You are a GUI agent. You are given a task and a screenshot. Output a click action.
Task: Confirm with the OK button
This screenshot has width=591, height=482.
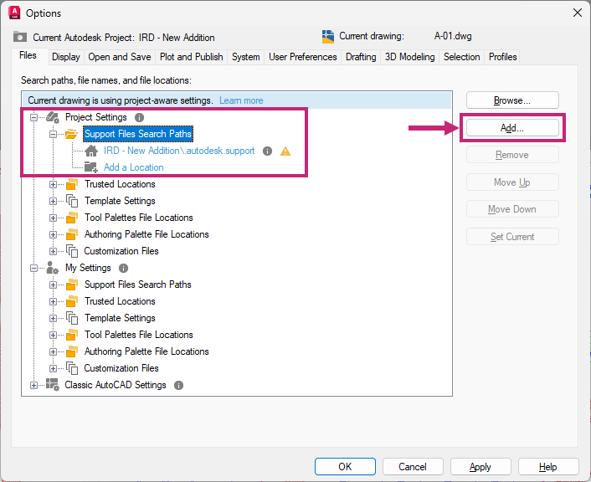pyautogui.click(x=345, y=467)
